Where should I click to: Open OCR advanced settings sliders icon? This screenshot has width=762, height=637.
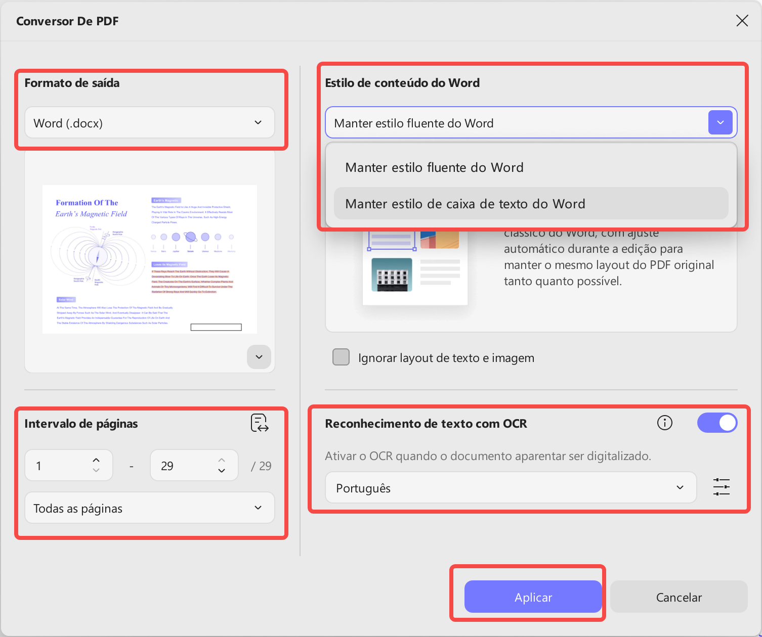[x=721, y=487]
